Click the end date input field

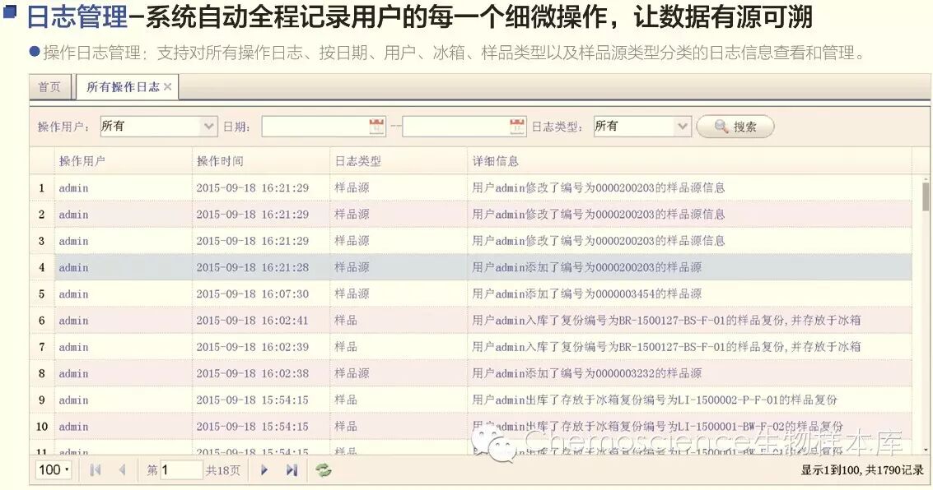tap(455, 126)
